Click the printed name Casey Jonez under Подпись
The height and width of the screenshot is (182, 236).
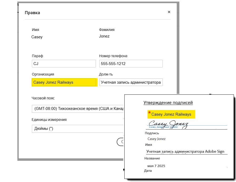point(156,139)
